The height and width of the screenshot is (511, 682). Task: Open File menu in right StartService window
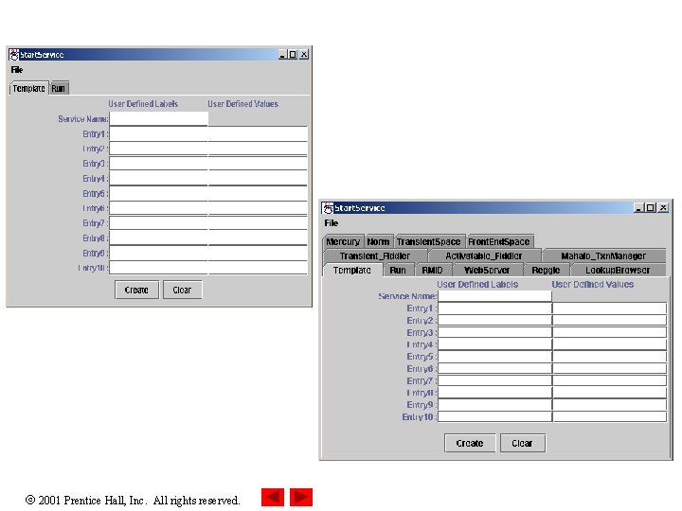[331, 223]
